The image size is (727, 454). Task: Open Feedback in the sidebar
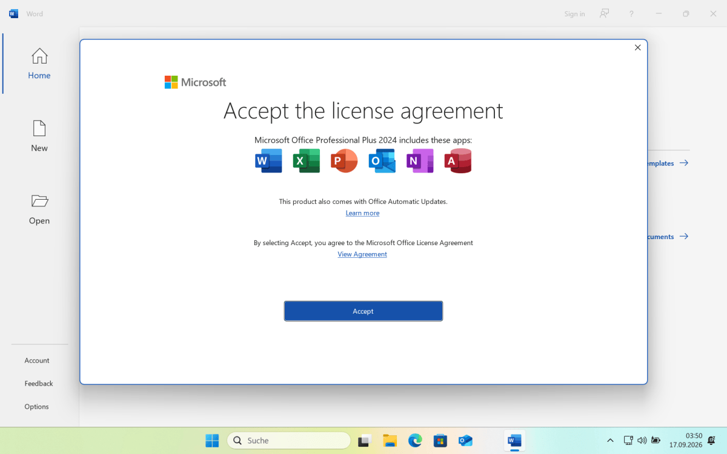pos(39,383)
